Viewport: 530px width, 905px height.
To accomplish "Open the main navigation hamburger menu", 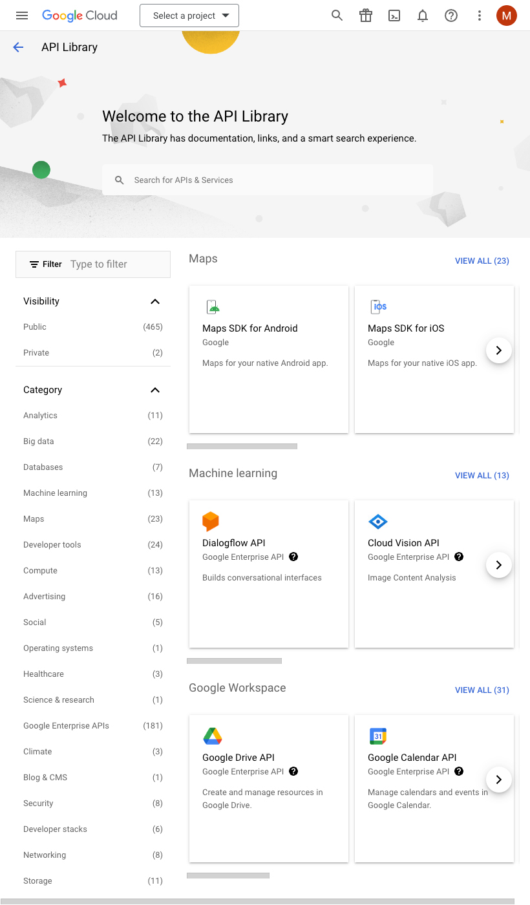I will [22, 16].
